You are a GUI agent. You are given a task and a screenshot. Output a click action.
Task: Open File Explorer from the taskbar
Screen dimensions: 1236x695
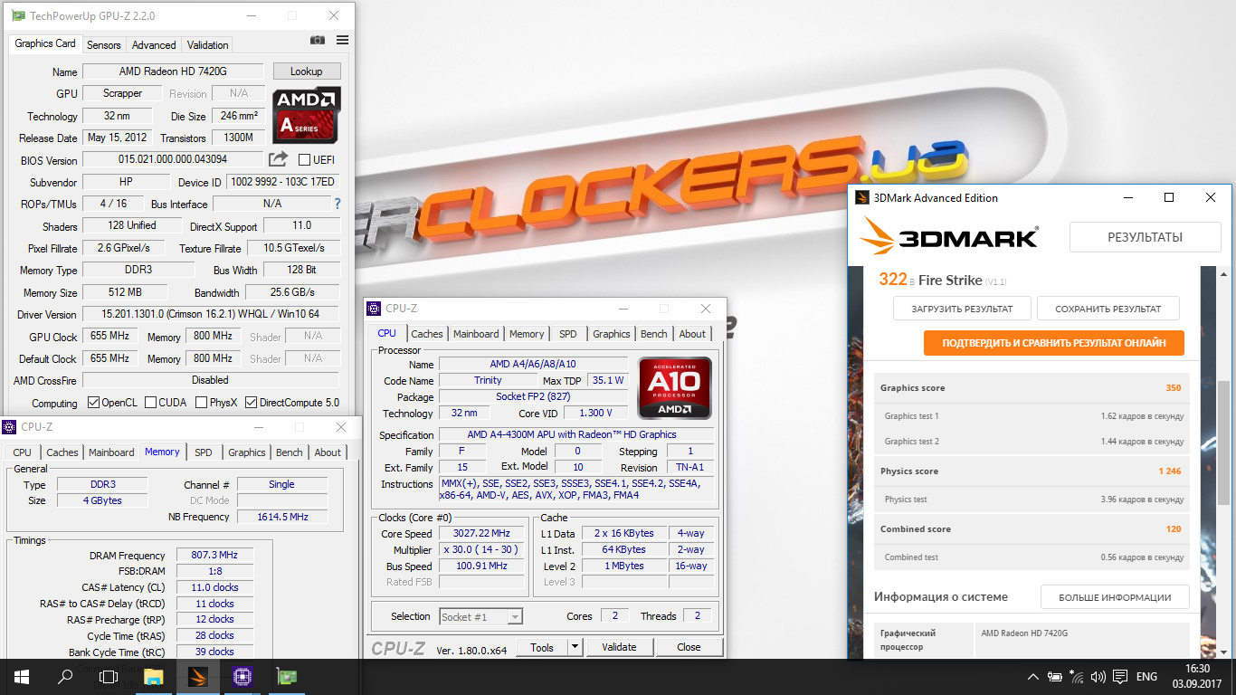[x=153, y=676]
